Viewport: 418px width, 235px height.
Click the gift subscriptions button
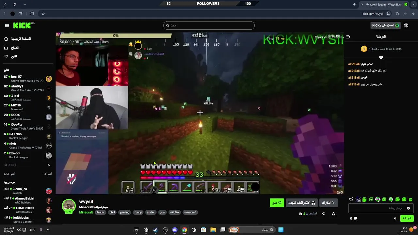coord(301,203)
